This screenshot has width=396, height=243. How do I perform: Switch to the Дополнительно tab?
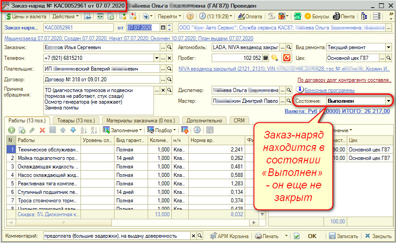(x=204, y=121)
